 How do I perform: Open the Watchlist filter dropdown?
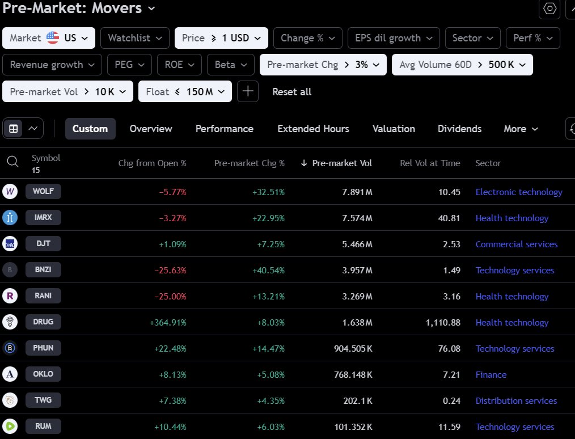pyautogui.click(x=135, y=38)
